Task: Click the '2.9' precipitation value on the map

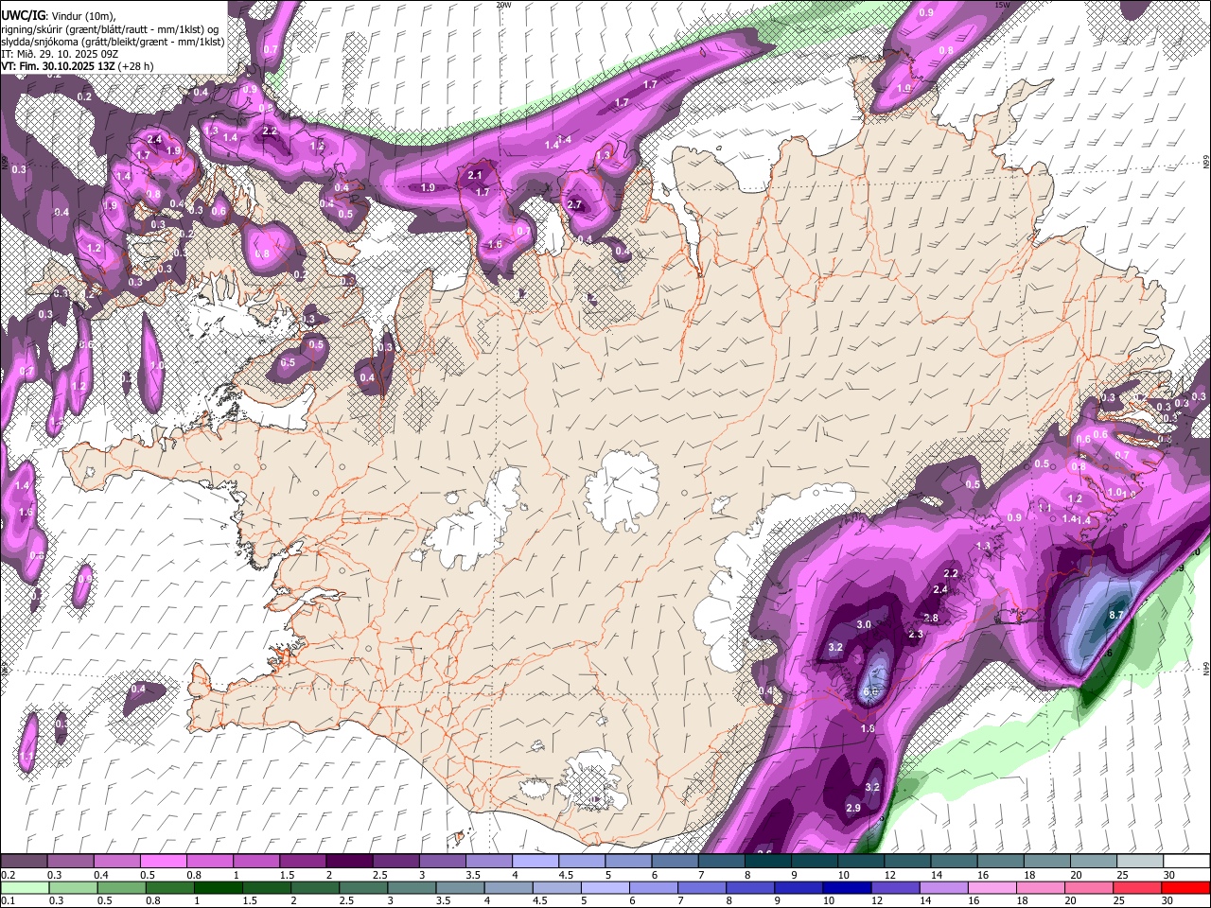Action: 853,809
